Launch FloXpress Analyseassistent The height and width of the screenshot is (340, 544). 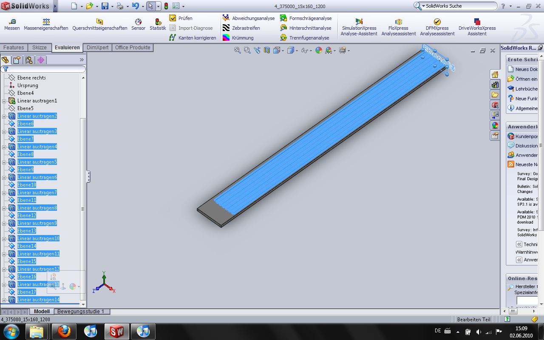(x=399, y=27)
